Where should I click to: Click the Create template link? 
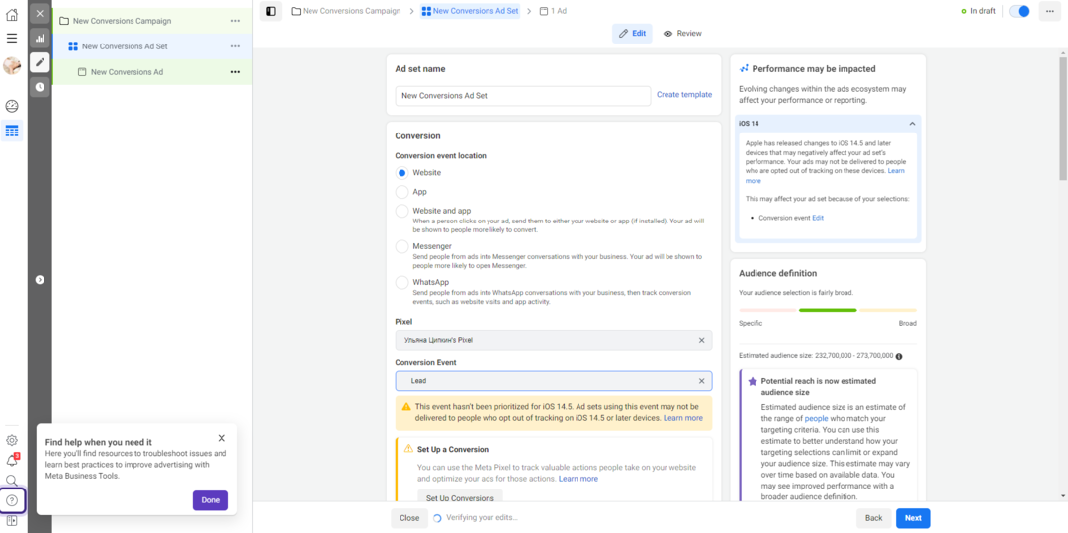tap(683, 95)
